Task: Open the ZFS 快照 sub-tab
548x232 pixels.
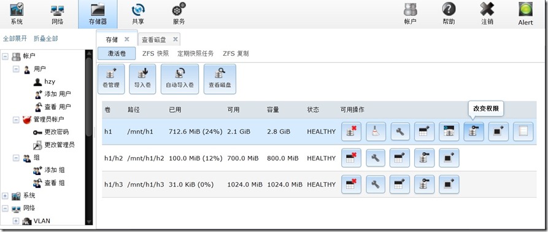Action: coord(155,54)
